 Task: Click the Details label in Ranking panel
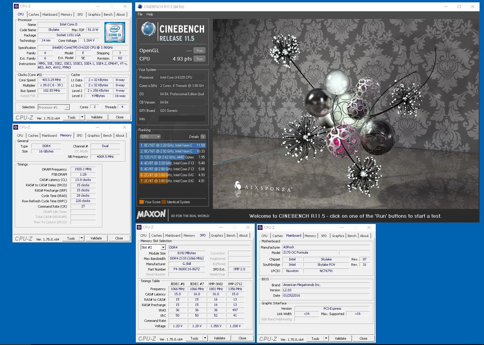coord(194,137)
